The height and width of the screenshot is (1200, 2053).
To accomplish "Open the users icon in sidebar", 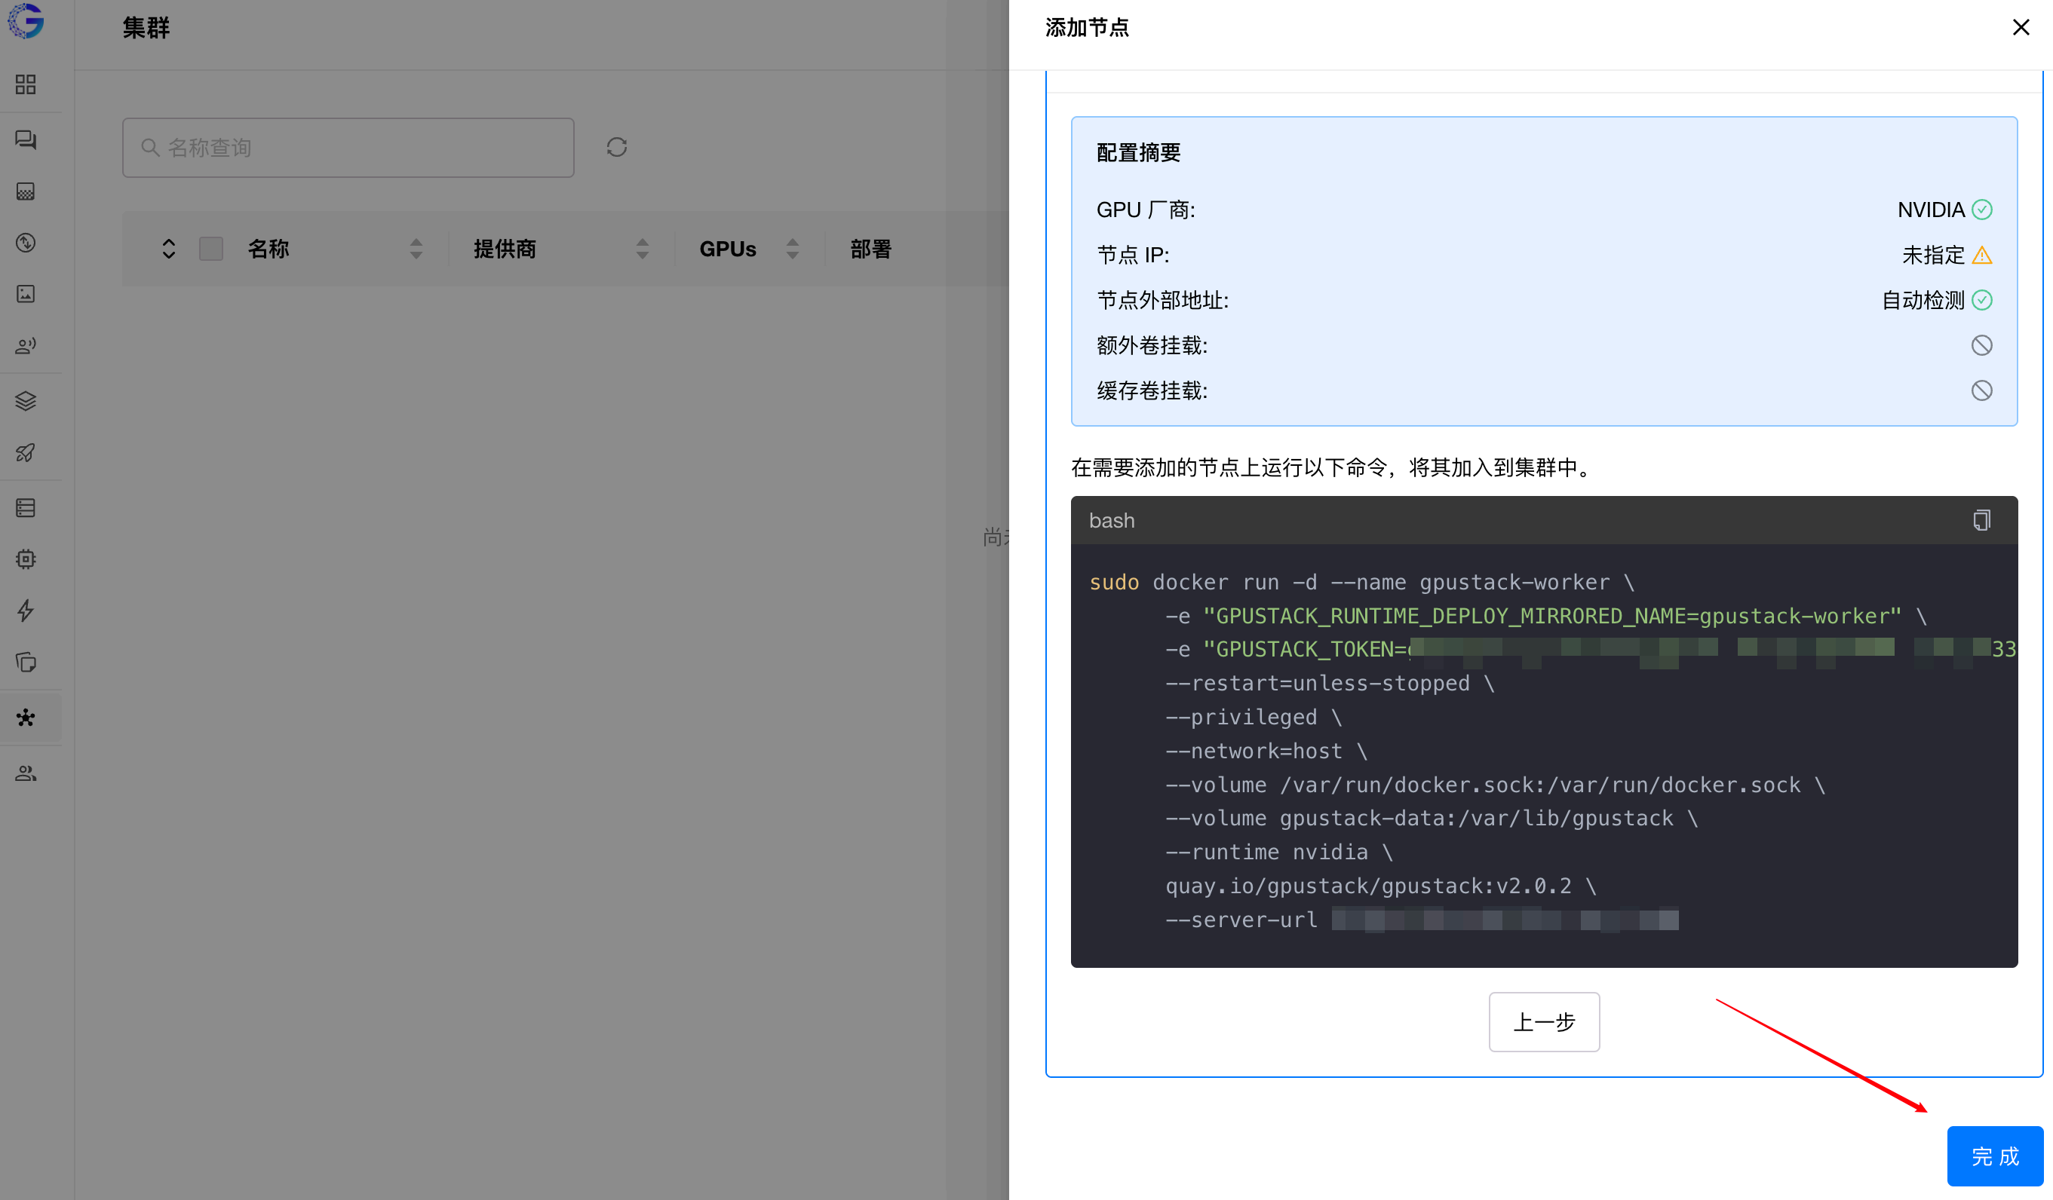I will pyautogui.click(x=26, y=773).
